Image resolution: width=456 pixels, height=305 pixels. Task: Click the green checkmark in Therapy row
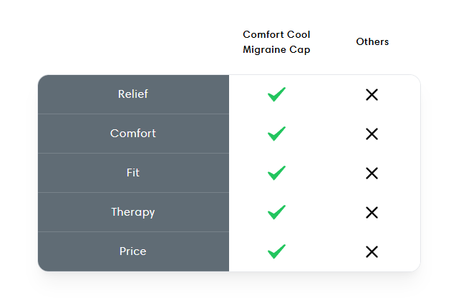coord(276,212)
